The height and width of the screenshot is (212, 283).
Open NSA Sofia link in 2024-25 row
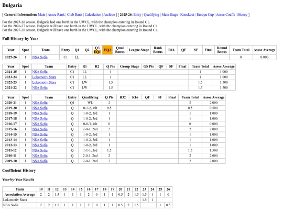coord(40,72)
